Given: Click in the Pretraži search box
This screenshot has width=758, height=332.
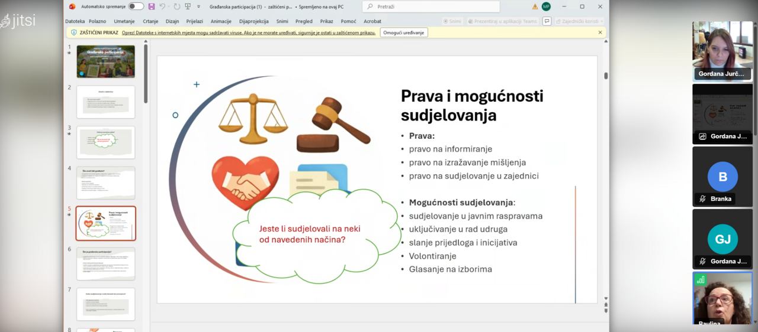Looking at the screenshot, I should click(x=431, y=6).
